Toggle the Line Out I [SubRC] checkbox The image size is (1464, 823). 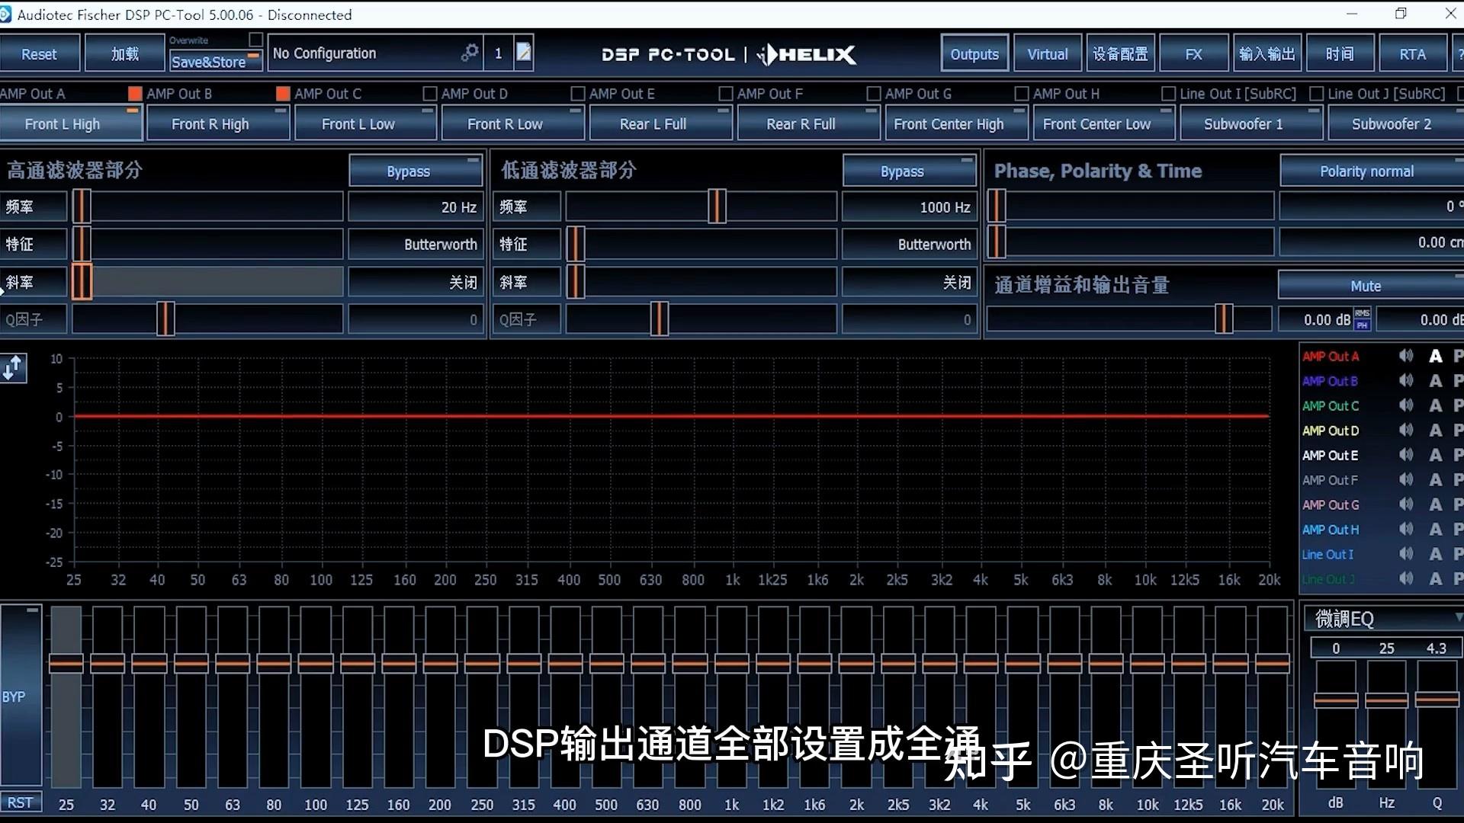coord(1167,93)
